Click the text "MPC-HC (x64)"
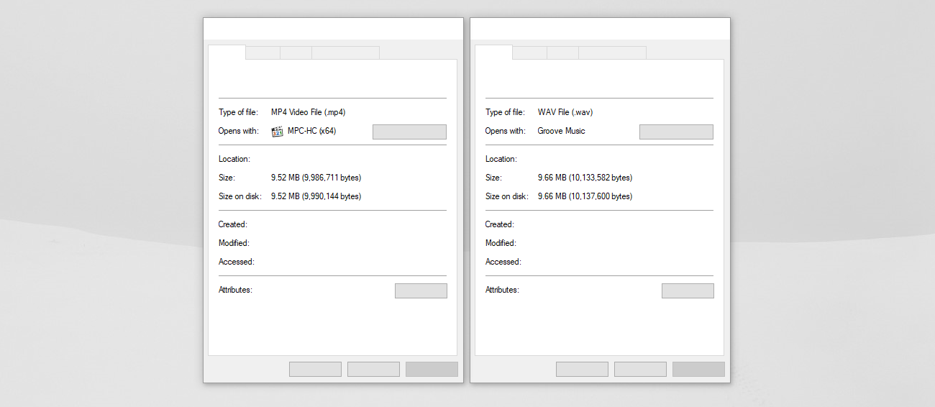 coord(312,131)
